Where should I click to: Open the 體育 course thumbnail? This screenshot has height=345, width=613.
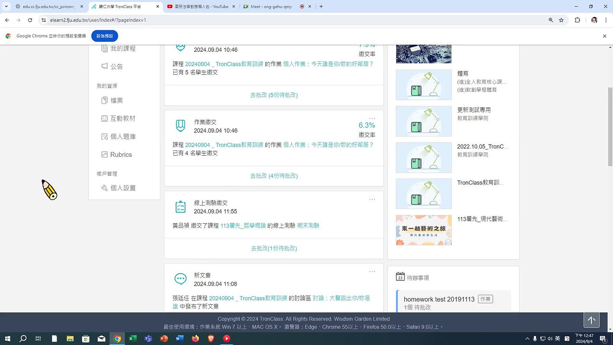tap(424, 85)
